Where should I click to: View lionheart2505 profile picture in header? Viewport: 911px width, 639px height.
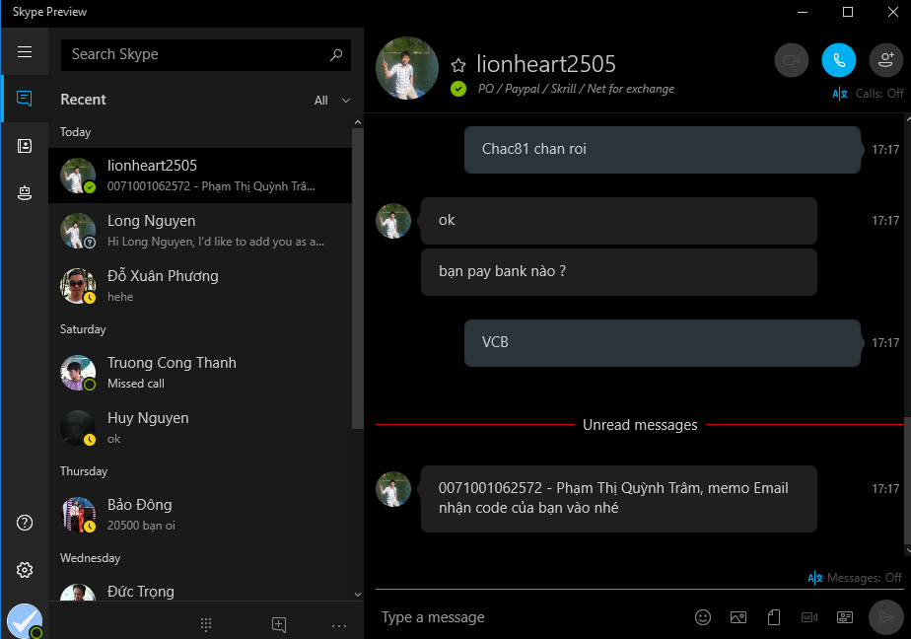click(406, 68)
